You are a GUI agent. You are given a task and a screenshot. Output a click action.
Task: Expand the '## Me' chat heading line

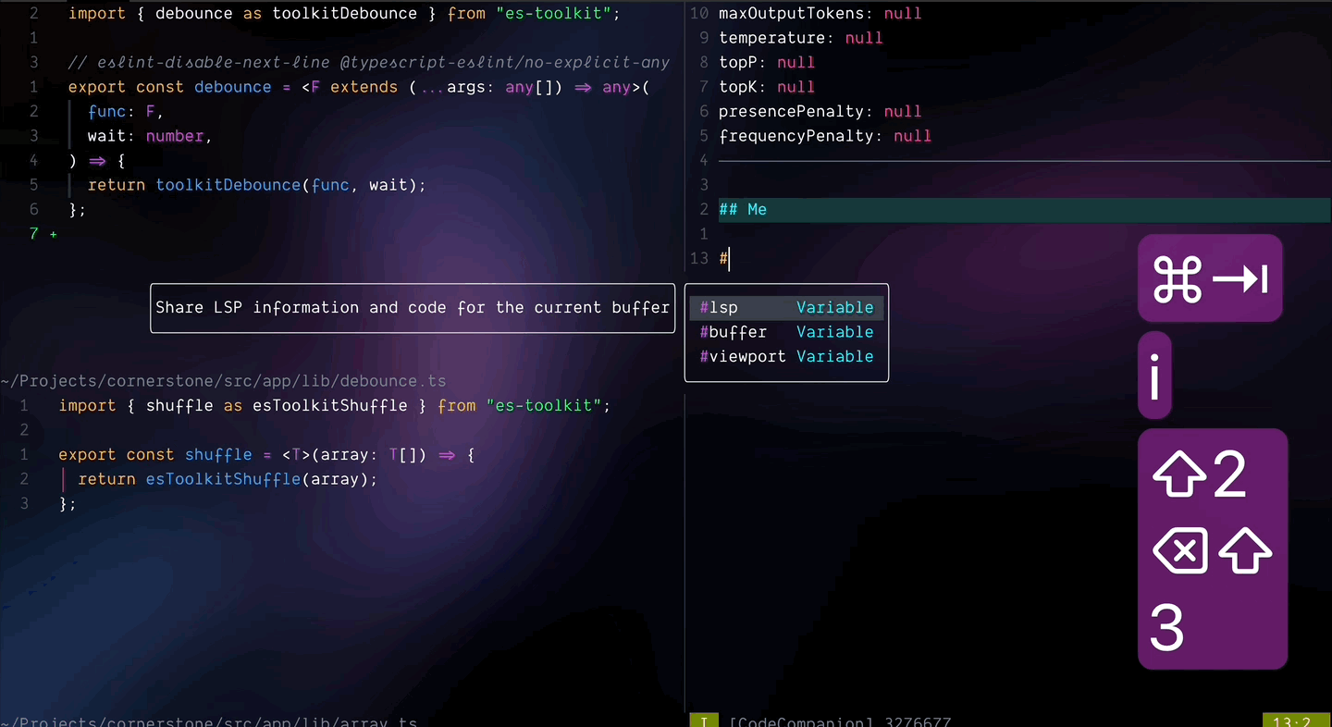743,209
